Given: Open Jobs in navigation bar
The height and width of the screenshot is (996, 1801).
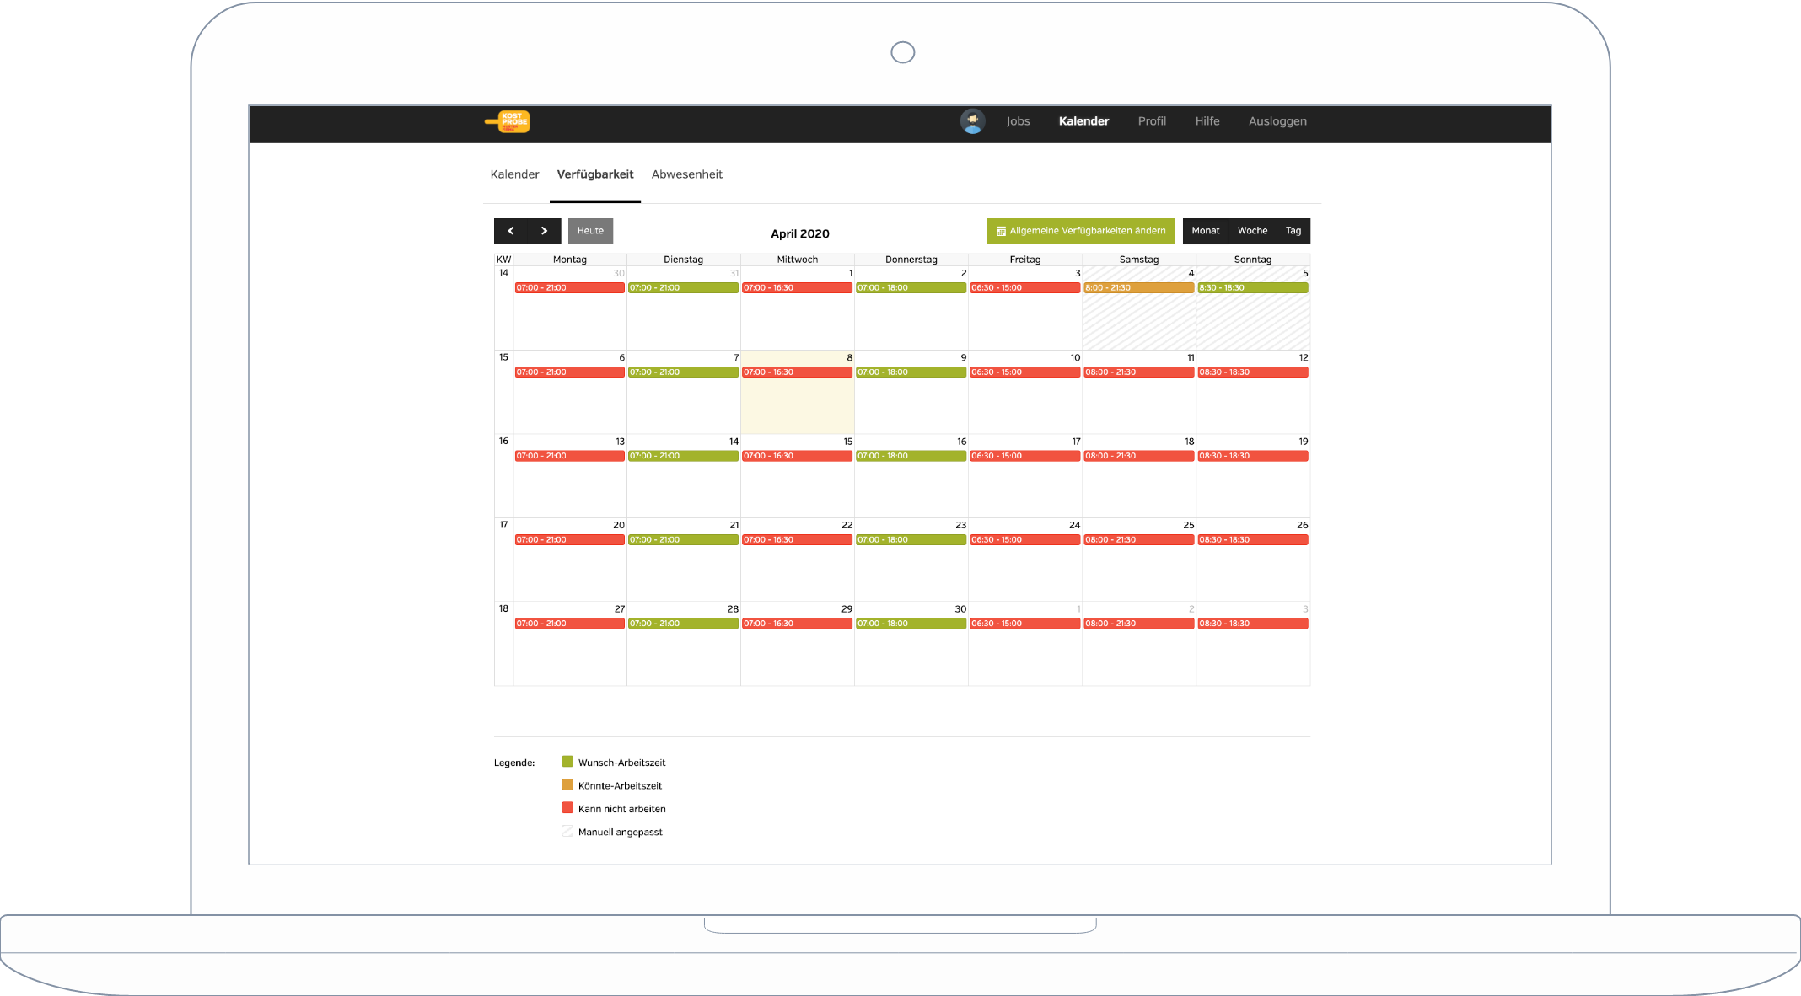Looking at the screenshot, I should 1018,121.
